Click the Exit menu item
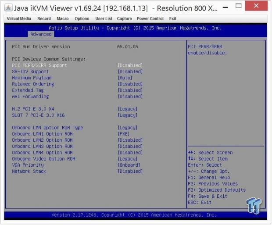 point(172,18)
